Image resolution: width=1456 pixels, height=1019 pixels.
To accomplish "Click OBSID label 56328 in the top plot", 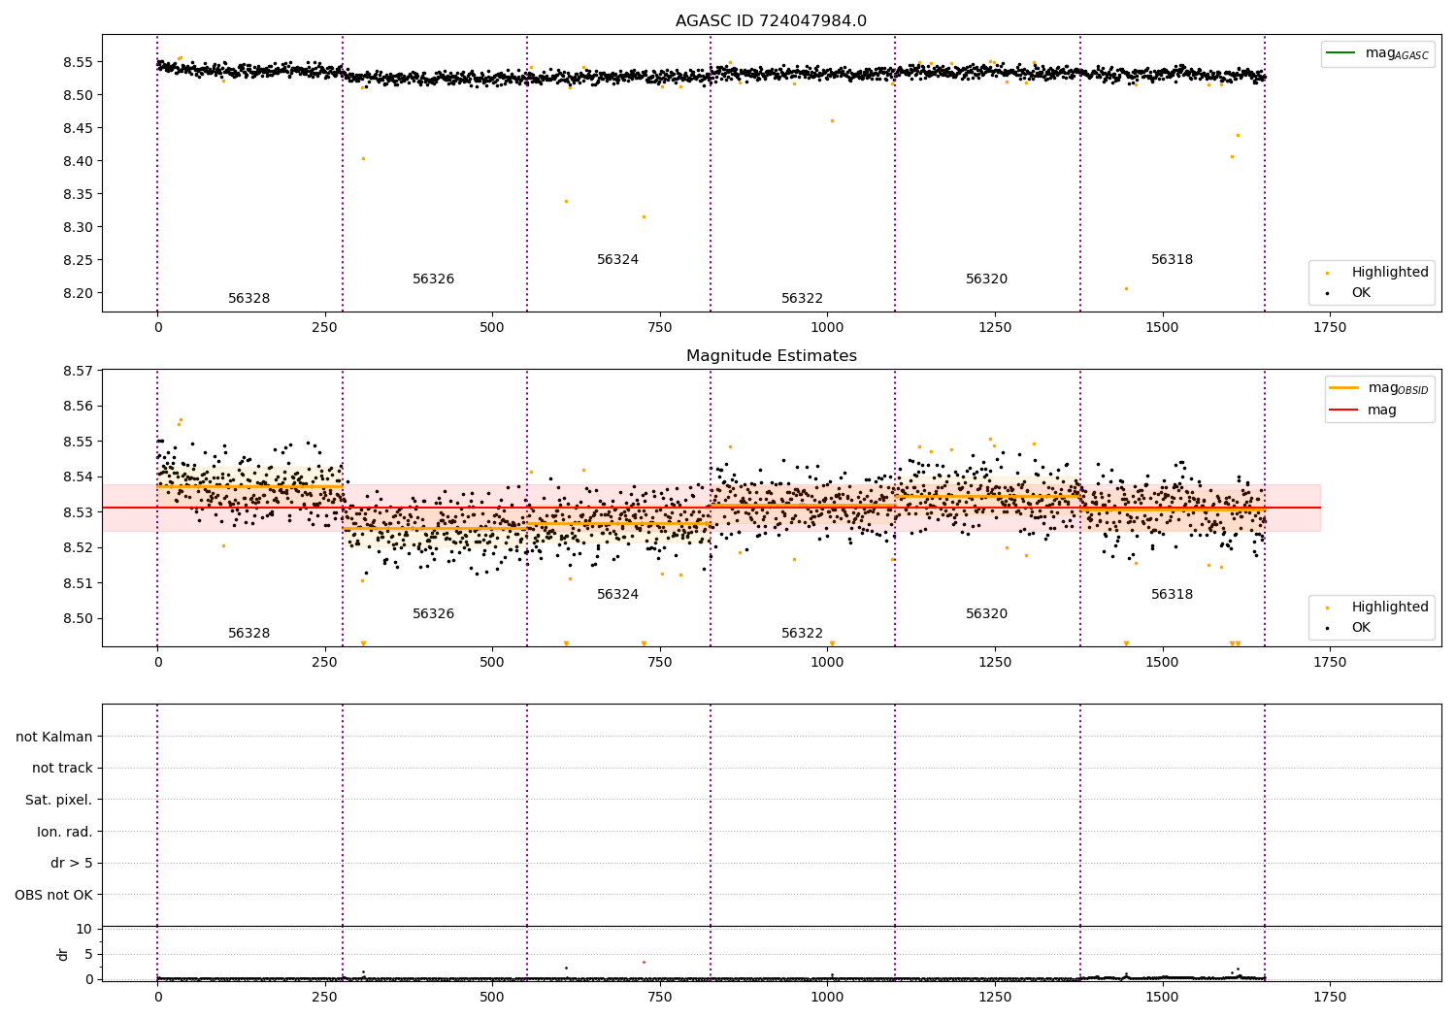I will click(x=249, y=299).
